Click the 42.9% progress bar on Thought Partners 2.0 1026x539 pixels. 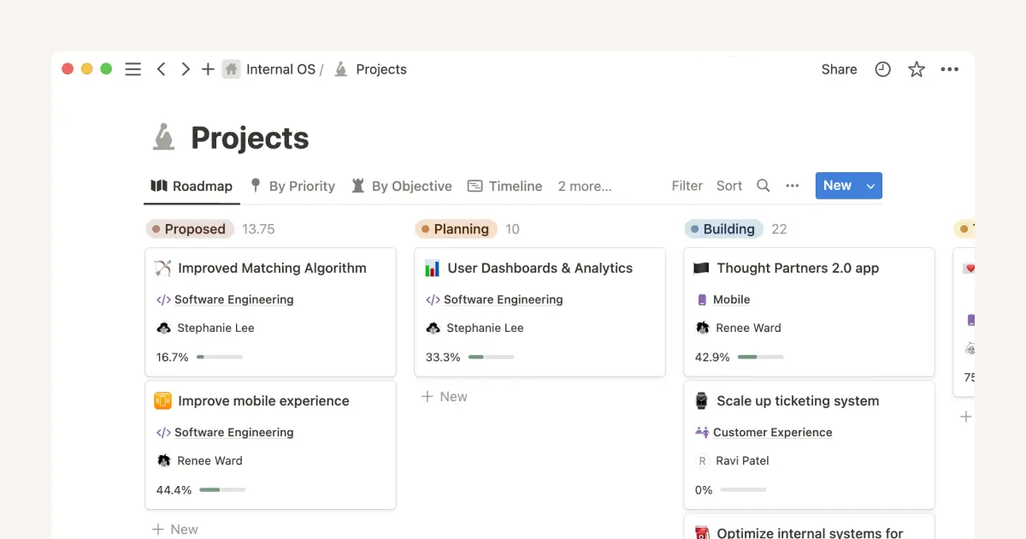761,357
